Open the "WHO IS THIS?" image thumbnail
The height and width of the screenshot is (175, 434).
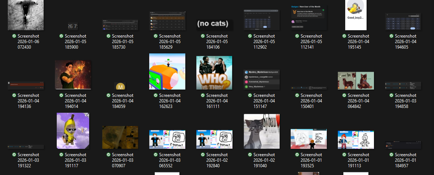(x=214, y=73)
